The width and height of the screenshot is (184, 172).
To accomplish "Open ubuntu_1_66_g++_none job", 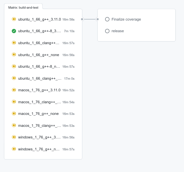I will point(39,55).
